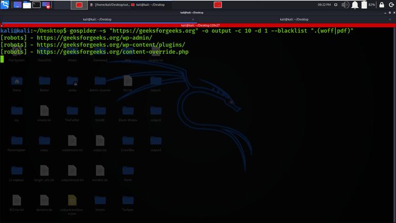Click small icon at red bar's left edge

2,25
